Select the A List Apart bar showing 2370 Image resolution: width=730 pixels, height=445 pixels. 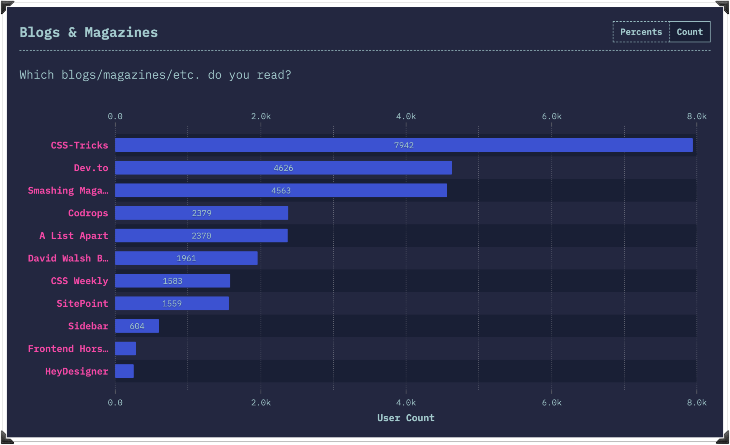point(201,236)
